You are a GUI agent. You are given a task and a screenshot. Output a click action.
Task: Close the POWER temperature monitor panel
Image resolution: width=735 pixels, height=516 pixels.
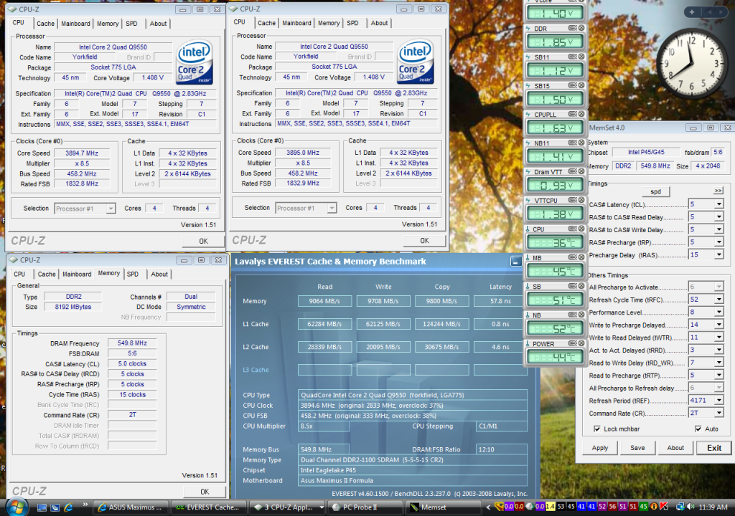(581, 344)
